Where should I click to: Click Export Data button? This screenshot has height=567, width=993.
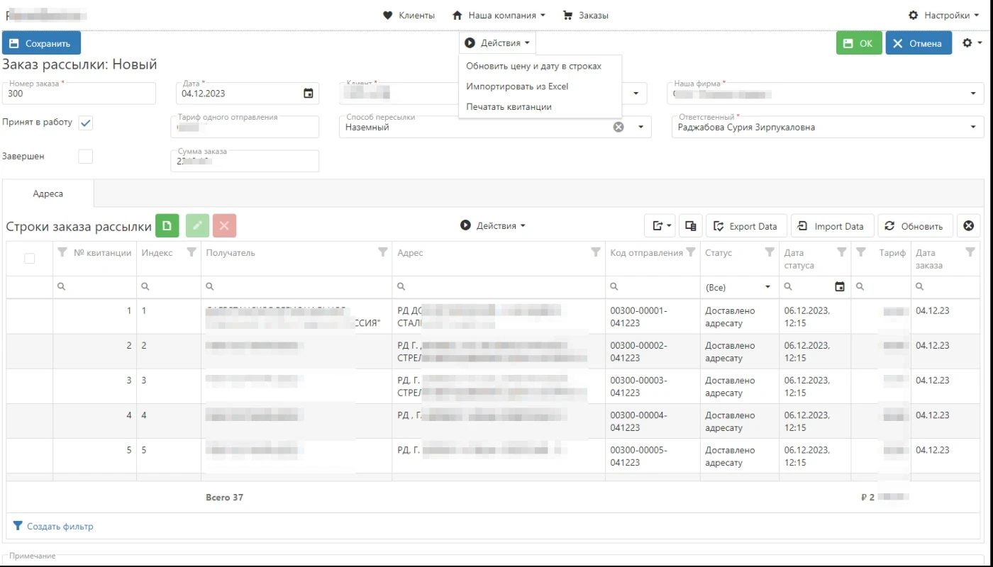[x=746, y=226]
